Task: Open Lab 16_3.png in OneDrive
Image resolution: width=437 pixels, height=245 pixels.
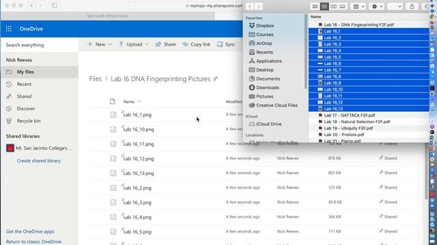Action: click(137, 203)
